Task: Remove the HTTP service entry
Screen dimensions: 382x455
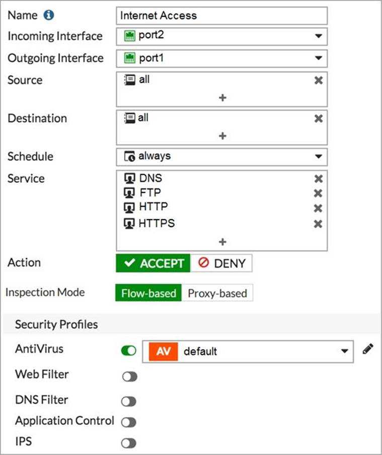Action: click(x=318, y=208)
